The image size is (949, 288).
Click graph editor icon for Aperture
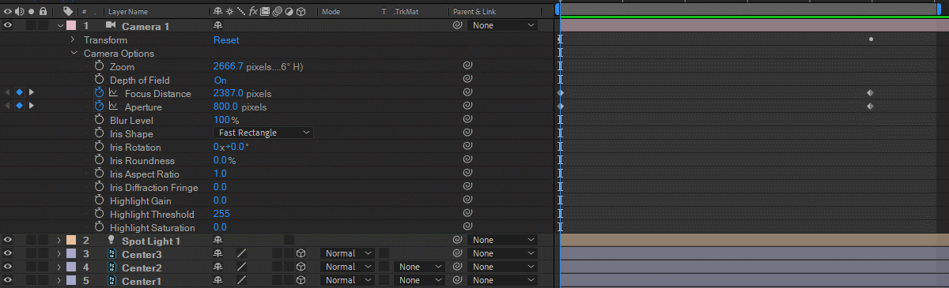click(x=113, y=107)
